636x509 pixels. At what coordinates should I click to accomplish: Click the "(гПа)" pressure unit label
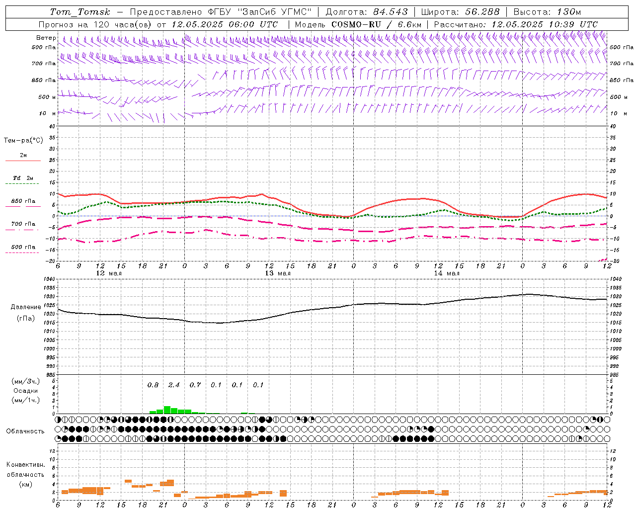26,318
